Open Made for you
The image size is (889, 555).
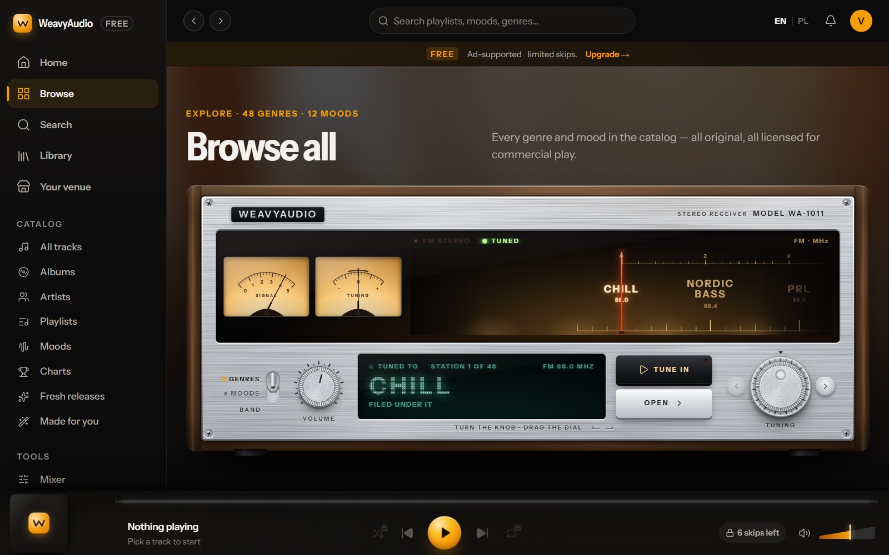[x=83, y=421]
